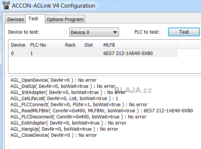The height and width of the screenshot is (149, 201).
Task: Click the MLFB column header
Action: point(139,45)
